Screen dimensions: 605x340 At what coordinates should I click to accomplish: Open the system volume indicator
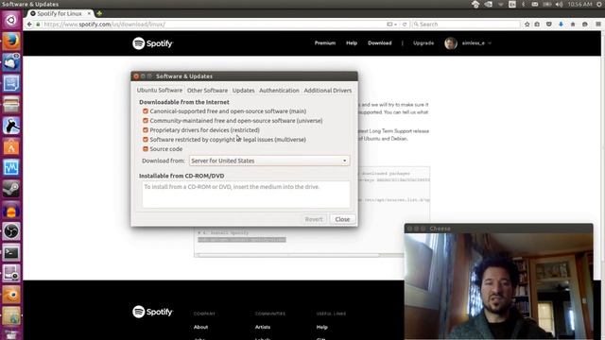point(559,4)
